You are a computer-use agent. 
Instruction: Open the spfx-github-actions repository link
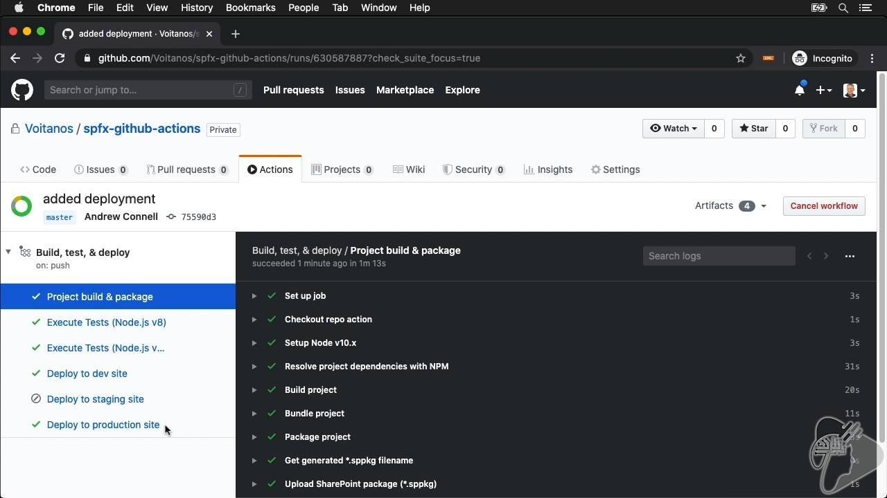tap(142, 129)
